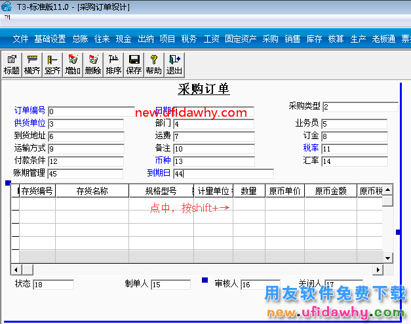Open the 固定资产 menu
Viewport: 411px width, 324px height.
pyautogui.click(x=241, y=39)
